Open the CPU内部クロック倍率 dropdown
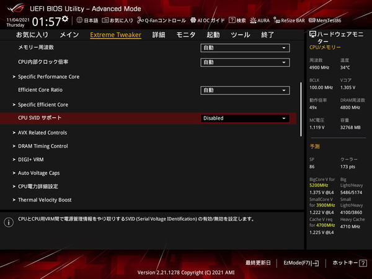Viewport: 372px width, 279px height. pyautogui.click(x=245, y=63)
